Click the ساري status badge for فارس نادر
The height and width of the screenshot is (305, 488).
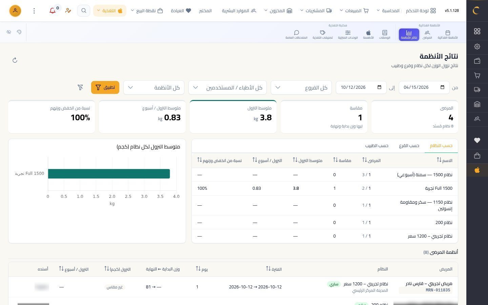334,284
